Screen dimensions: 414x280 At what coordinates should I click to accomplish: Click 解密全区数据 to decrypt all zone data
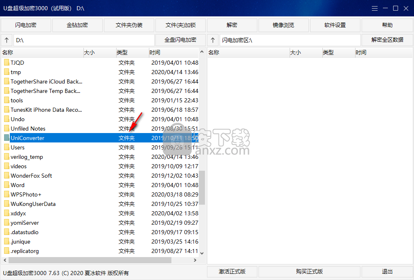[387, 40]
